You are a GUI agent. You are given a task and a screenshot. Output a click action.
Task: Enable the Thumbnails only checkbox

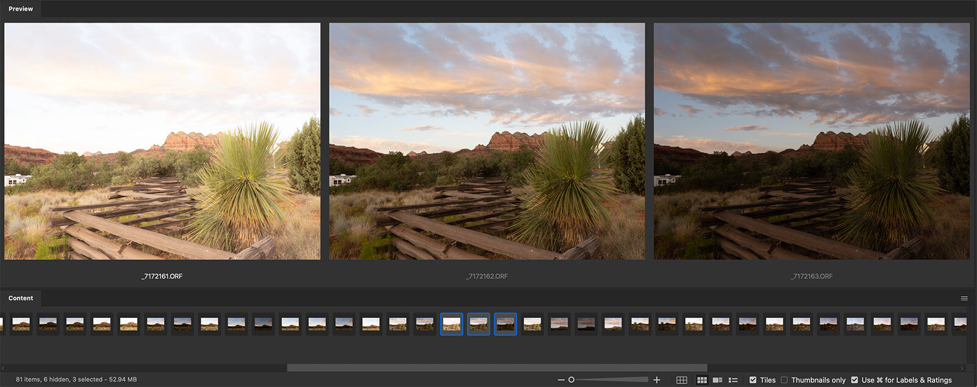pos(785,380)
